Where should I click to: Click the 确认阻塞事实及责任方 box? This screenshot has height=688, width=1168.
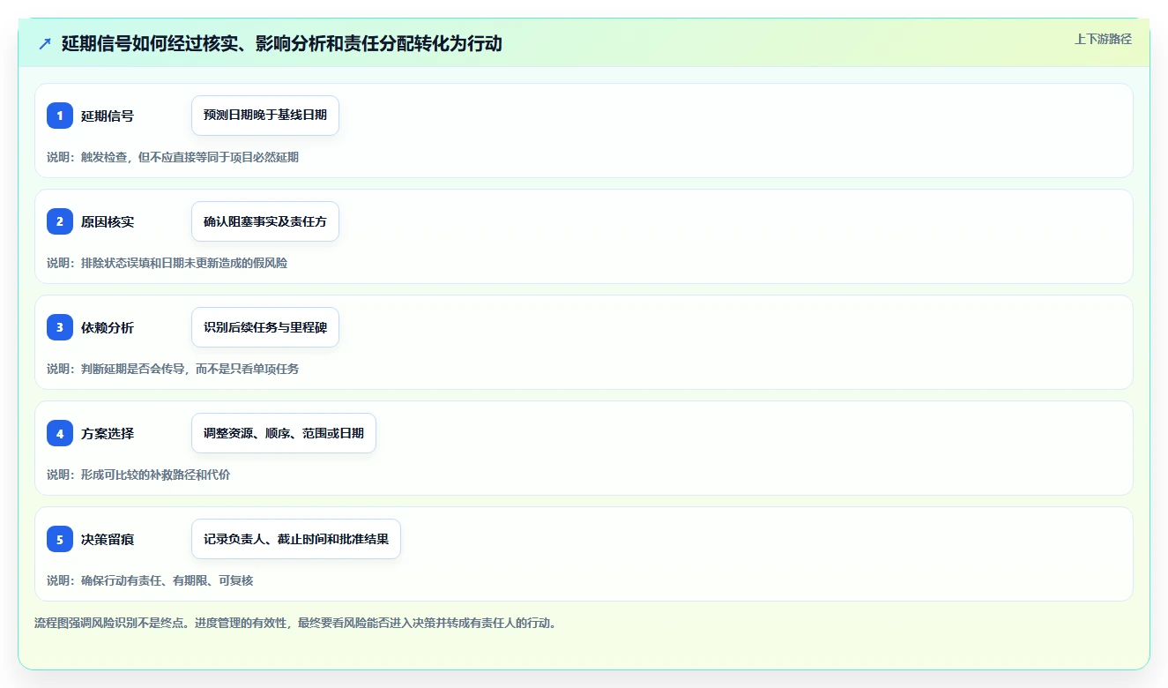265,221
